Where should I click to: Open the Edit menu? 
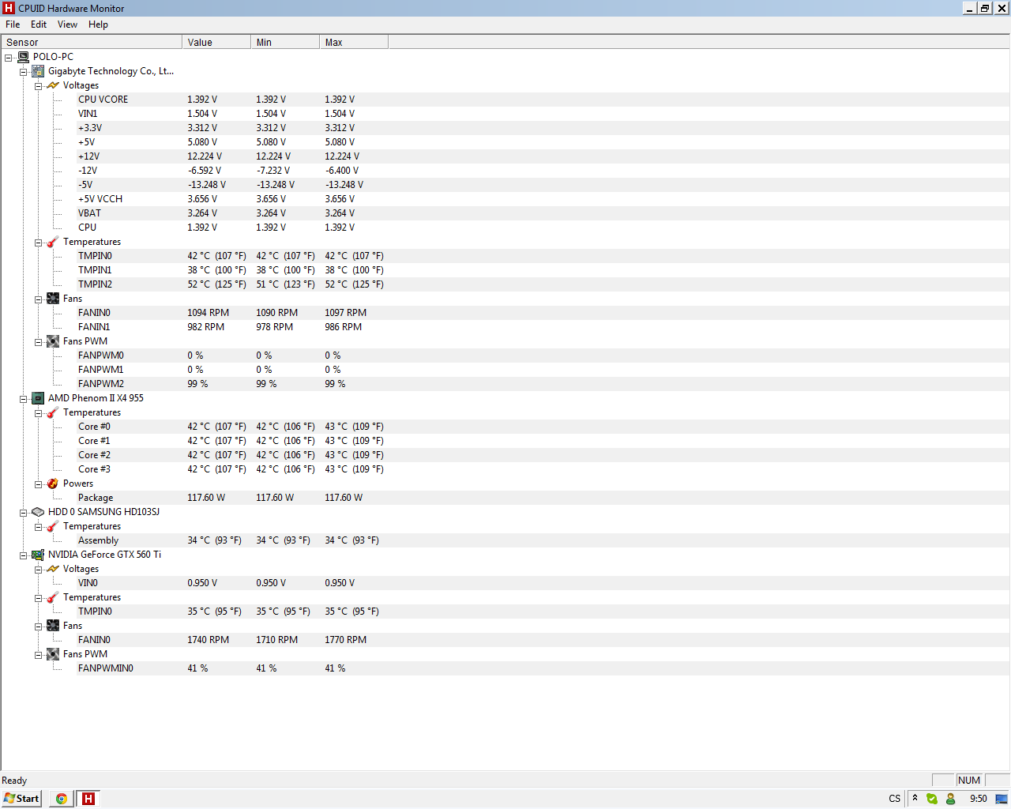tap(39, 24)
